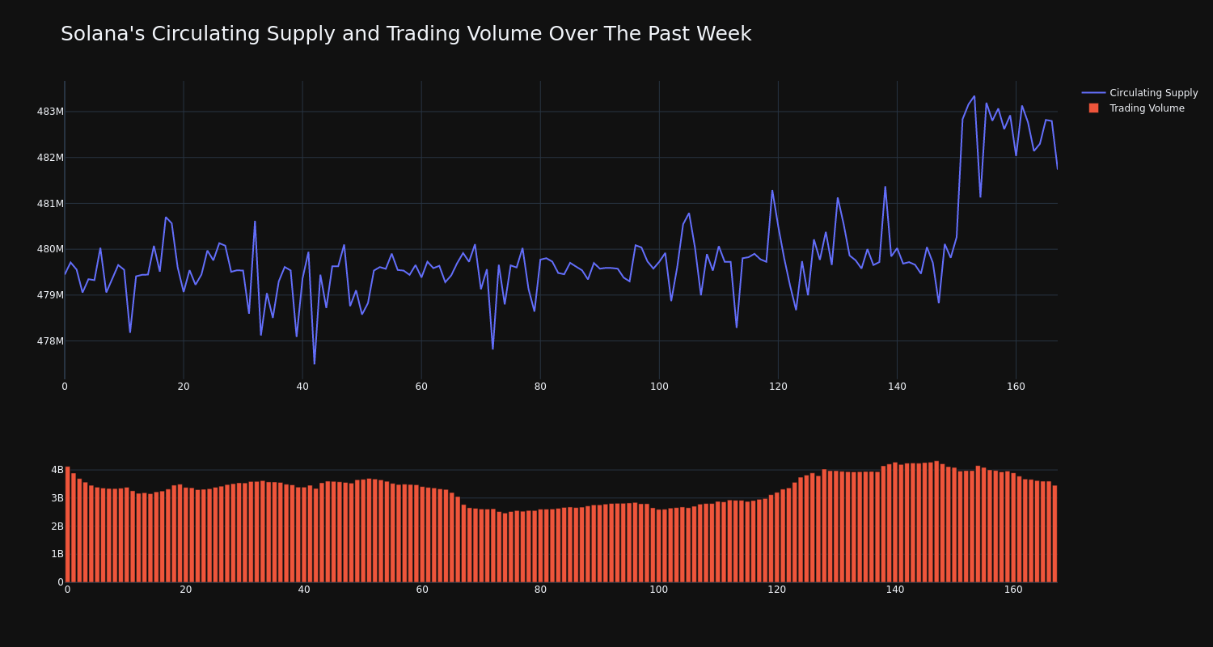Click the 480M y-axis label
This screenshot has width=1213, height=647.
pos(50,249)
